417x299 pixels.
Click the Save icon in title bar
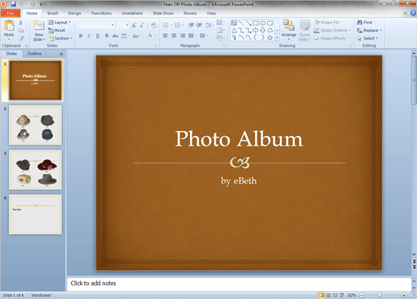coord(13,4)
